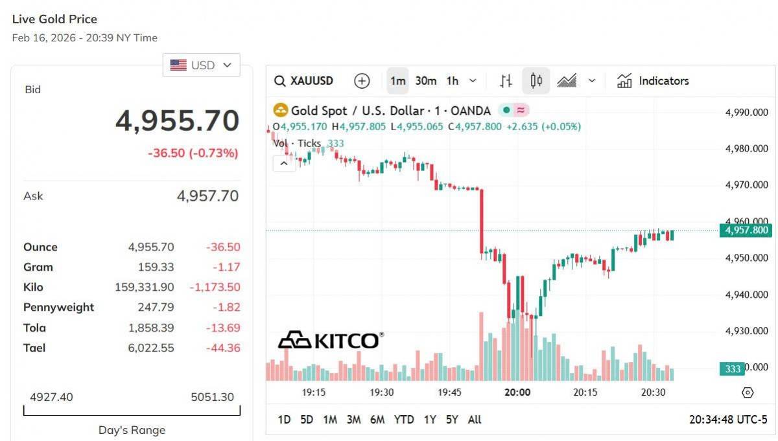The width and height of the screenshot is (778, 441).
Task: Open the Indicators panel
Action: tap(653, 81)
